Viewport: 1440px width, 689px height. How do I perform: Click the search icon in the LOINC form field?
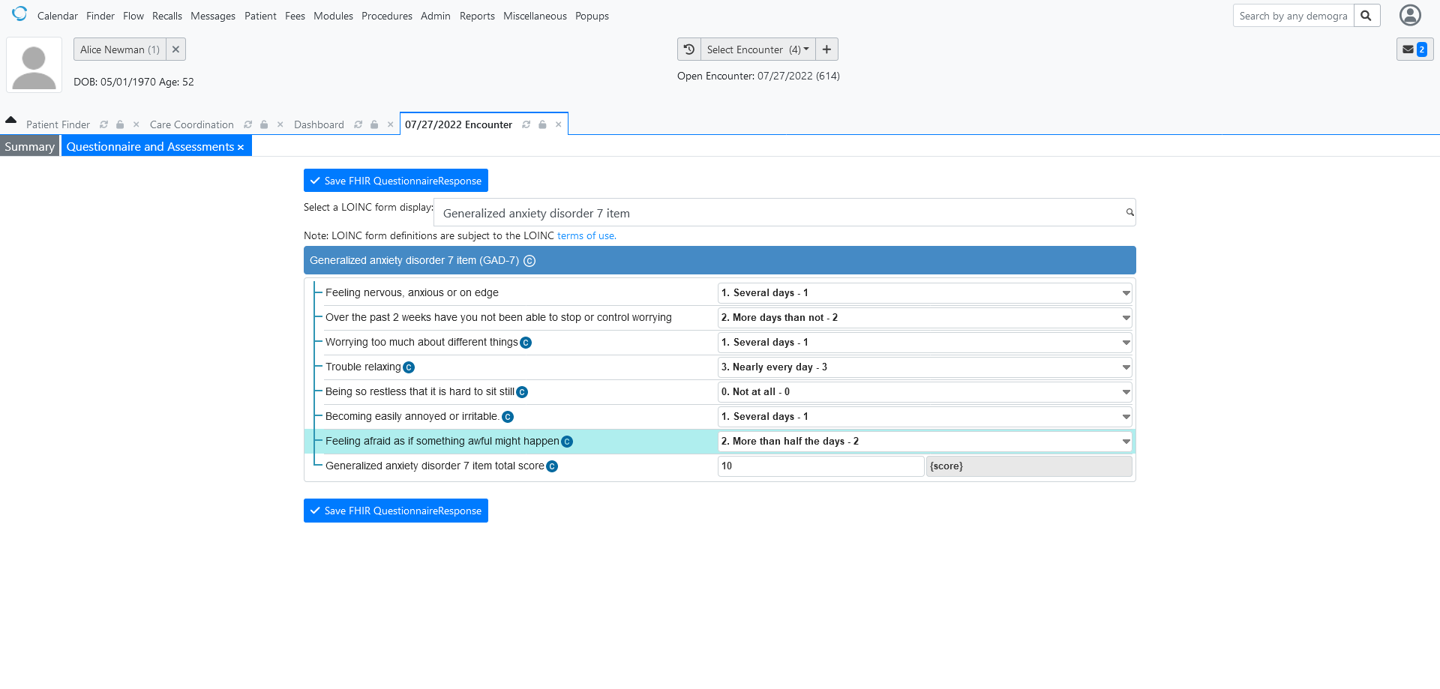tap(1129, 212)
